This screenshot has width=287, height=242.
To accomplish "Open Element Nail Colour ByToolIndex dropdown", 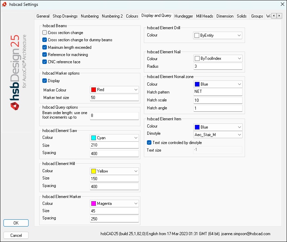I will [218, 58].
